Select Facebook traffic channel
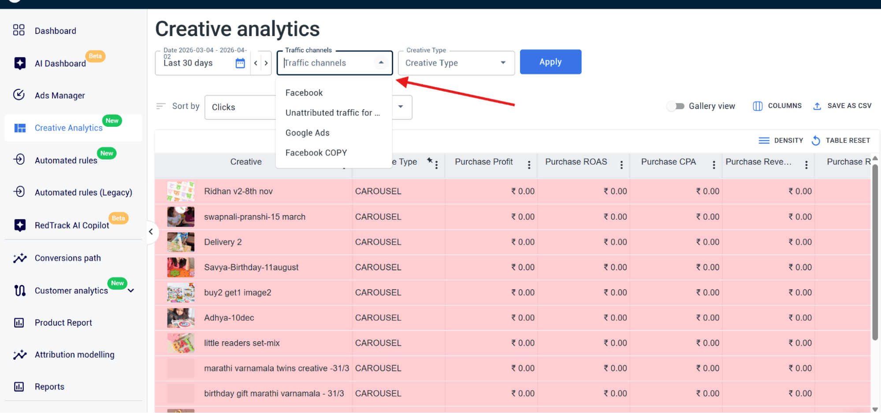Screen dimensions: 881x413 (x=334, y=93)
